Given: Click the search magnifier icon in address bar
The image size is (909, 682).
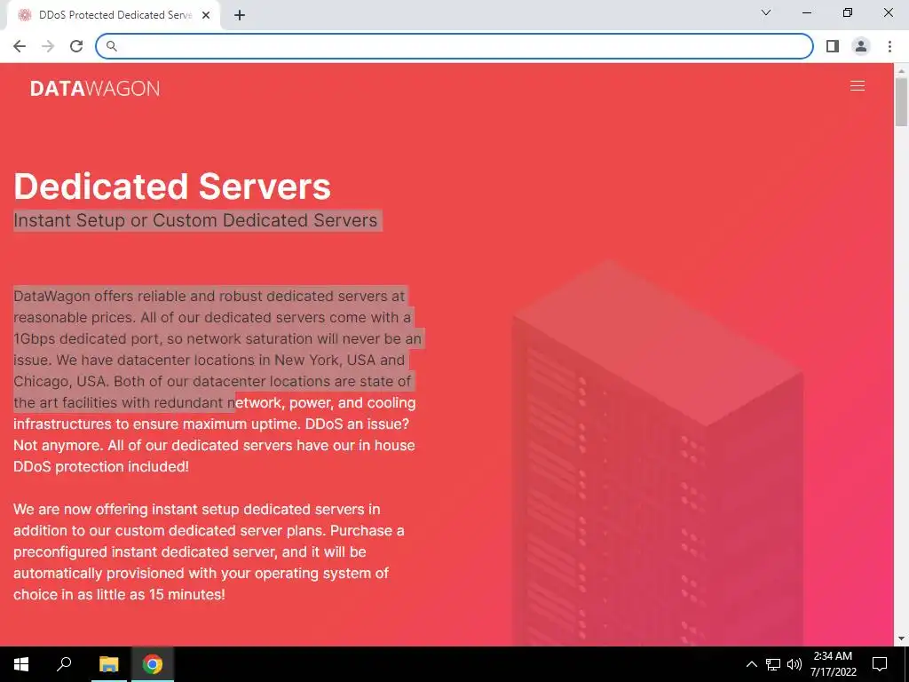Looking at the screenshot, I should coord(111,46).
